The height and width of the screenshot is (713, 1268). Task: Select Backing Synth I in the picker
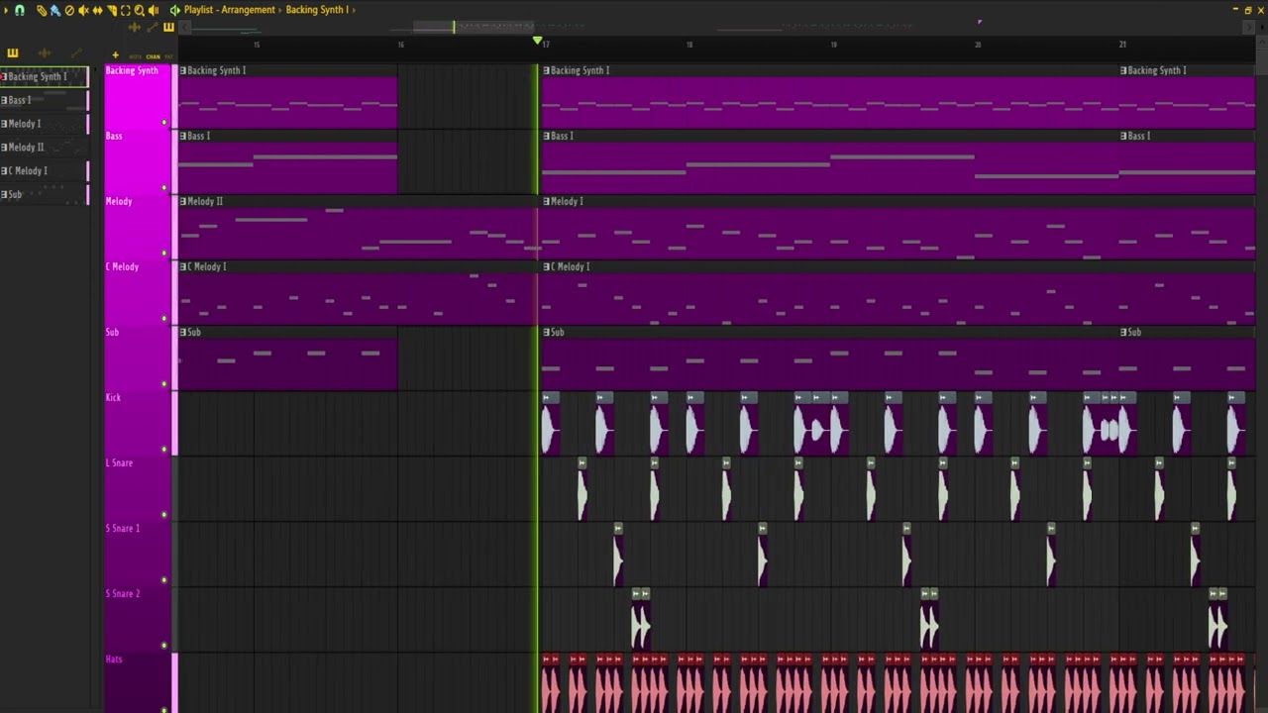click(x=45, y=76)
